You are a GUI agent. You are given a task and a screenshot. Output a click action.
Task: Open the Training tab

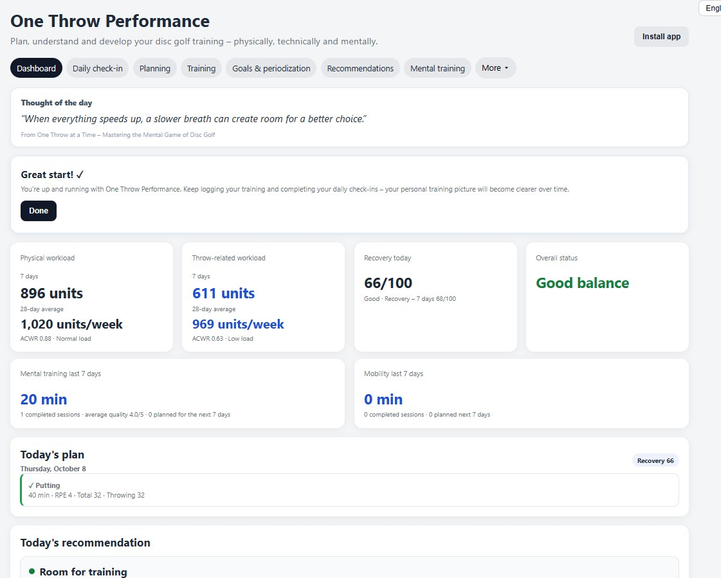(201, 68)
